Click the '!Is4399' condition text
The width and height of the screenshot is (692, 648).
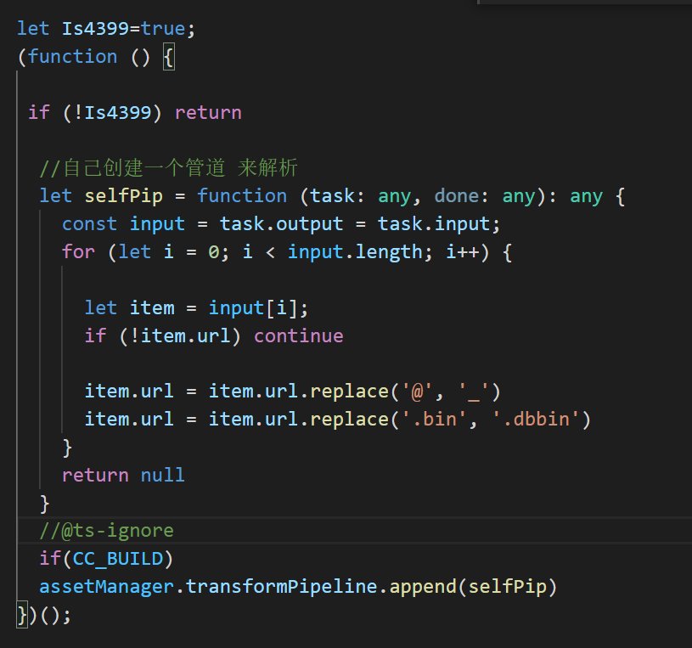point(112,113)
